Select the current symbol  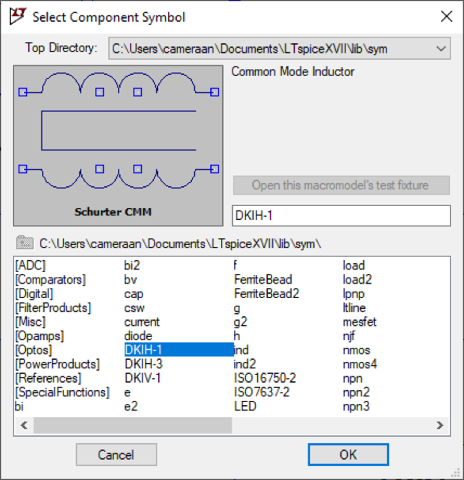[142, 322]
